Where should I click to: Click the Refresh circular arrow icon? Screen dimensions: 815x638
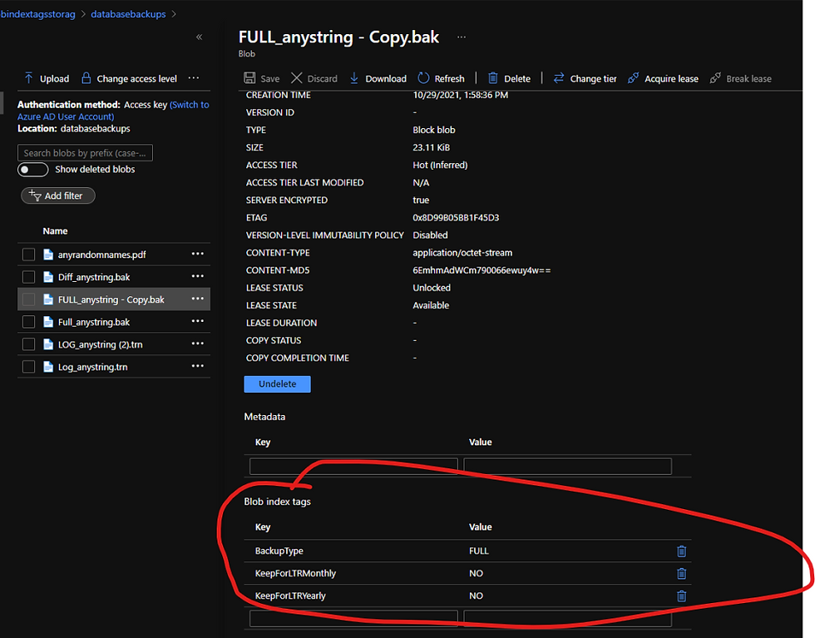tap(423, 78)
